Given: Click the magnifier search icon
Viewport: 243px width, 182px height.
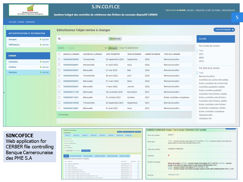Looking at the screenshot, I should click(59, 39).
